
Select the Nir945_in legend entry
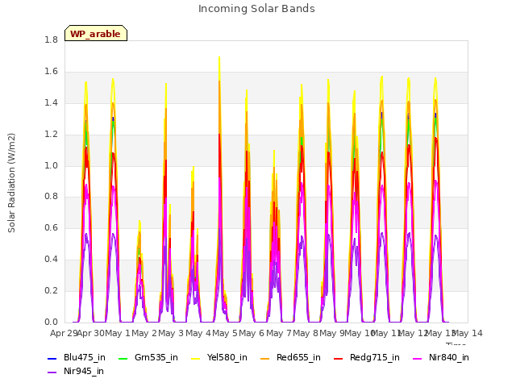click(x=76, y=371)
